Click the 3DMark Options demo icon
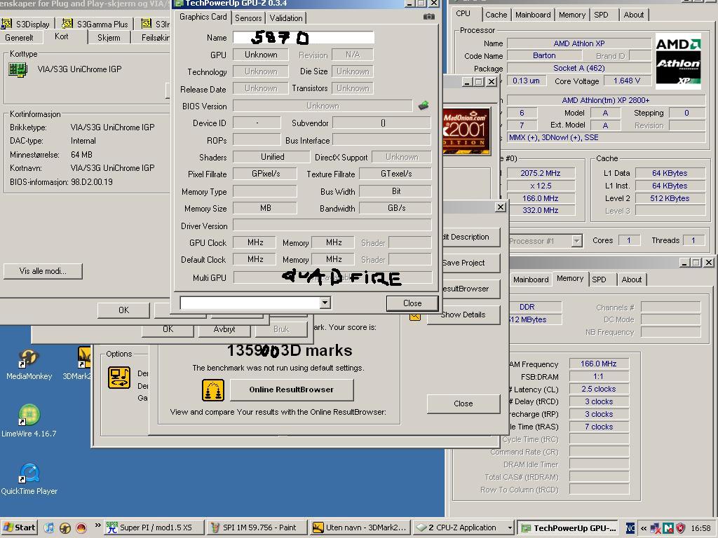 click(x=119, y=378)
